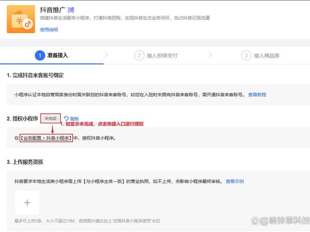
Task: Click heading 1. 完成抖音来客账号绑定
Action: (x=35, y=75)
